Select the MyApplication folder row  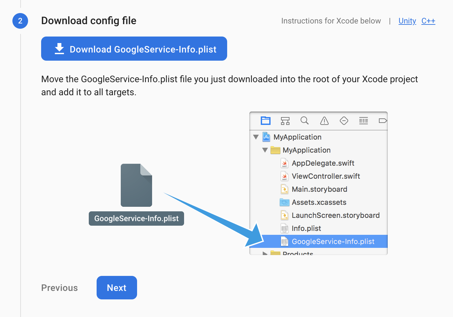319,150
